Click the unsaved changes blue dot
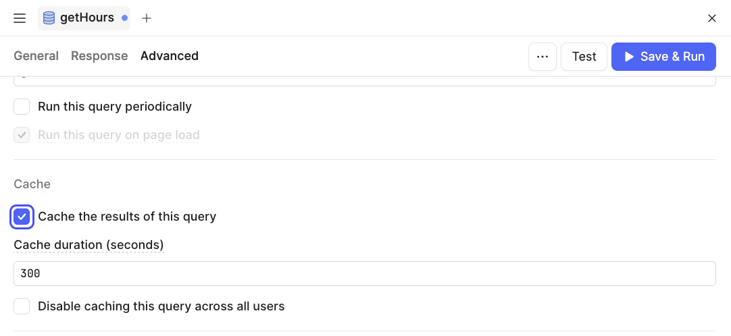Viewport: 731px width, 336px height. pos(124,18)
